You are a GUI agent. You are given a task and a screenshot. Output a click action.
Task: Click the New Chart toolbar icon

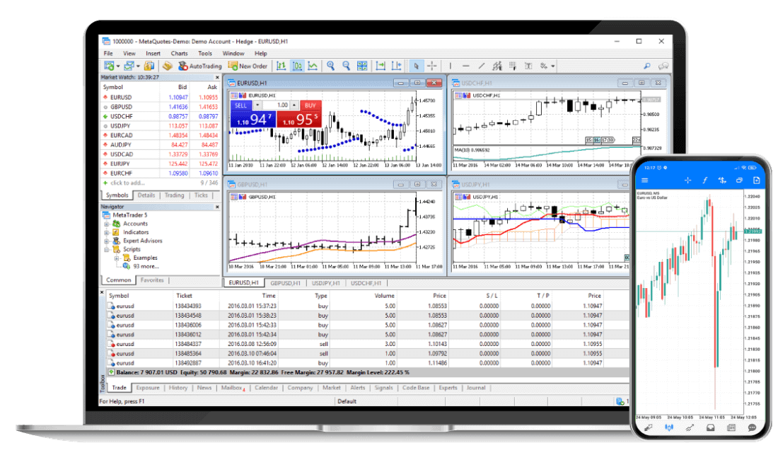click(109, 66)
